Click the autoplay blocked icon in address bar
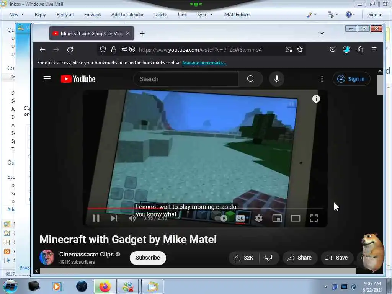 (132, 49)
